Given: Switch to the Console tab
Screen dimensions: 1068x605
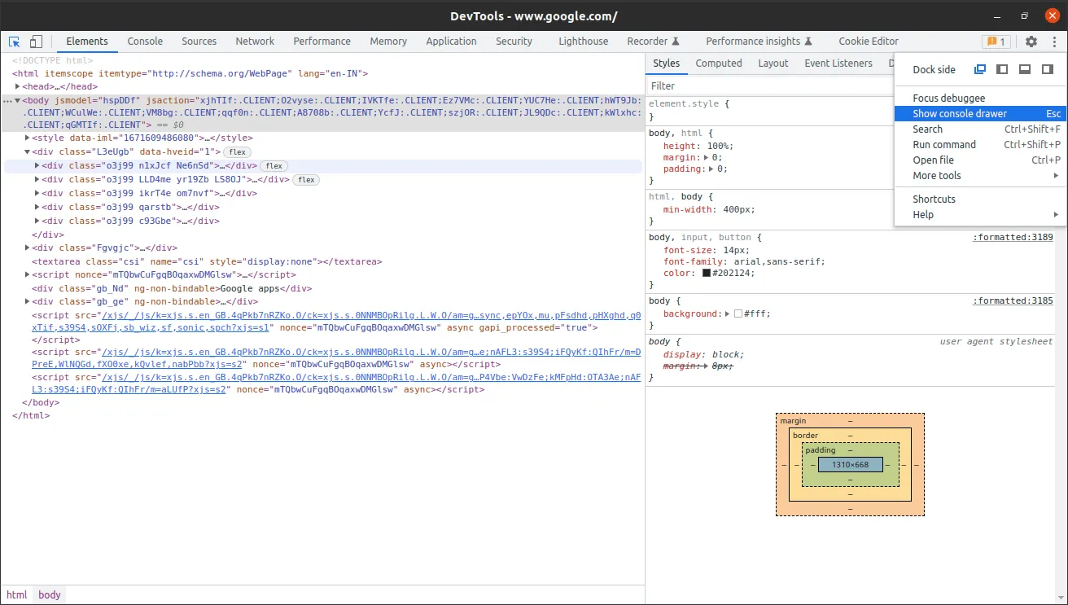Looking at the screenshot, I should click(x=145, y=42).
